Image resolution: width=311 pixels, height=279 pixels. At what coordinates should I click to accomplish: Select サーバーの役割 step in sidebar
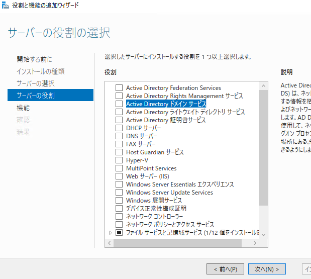click(x=50, y=95)
